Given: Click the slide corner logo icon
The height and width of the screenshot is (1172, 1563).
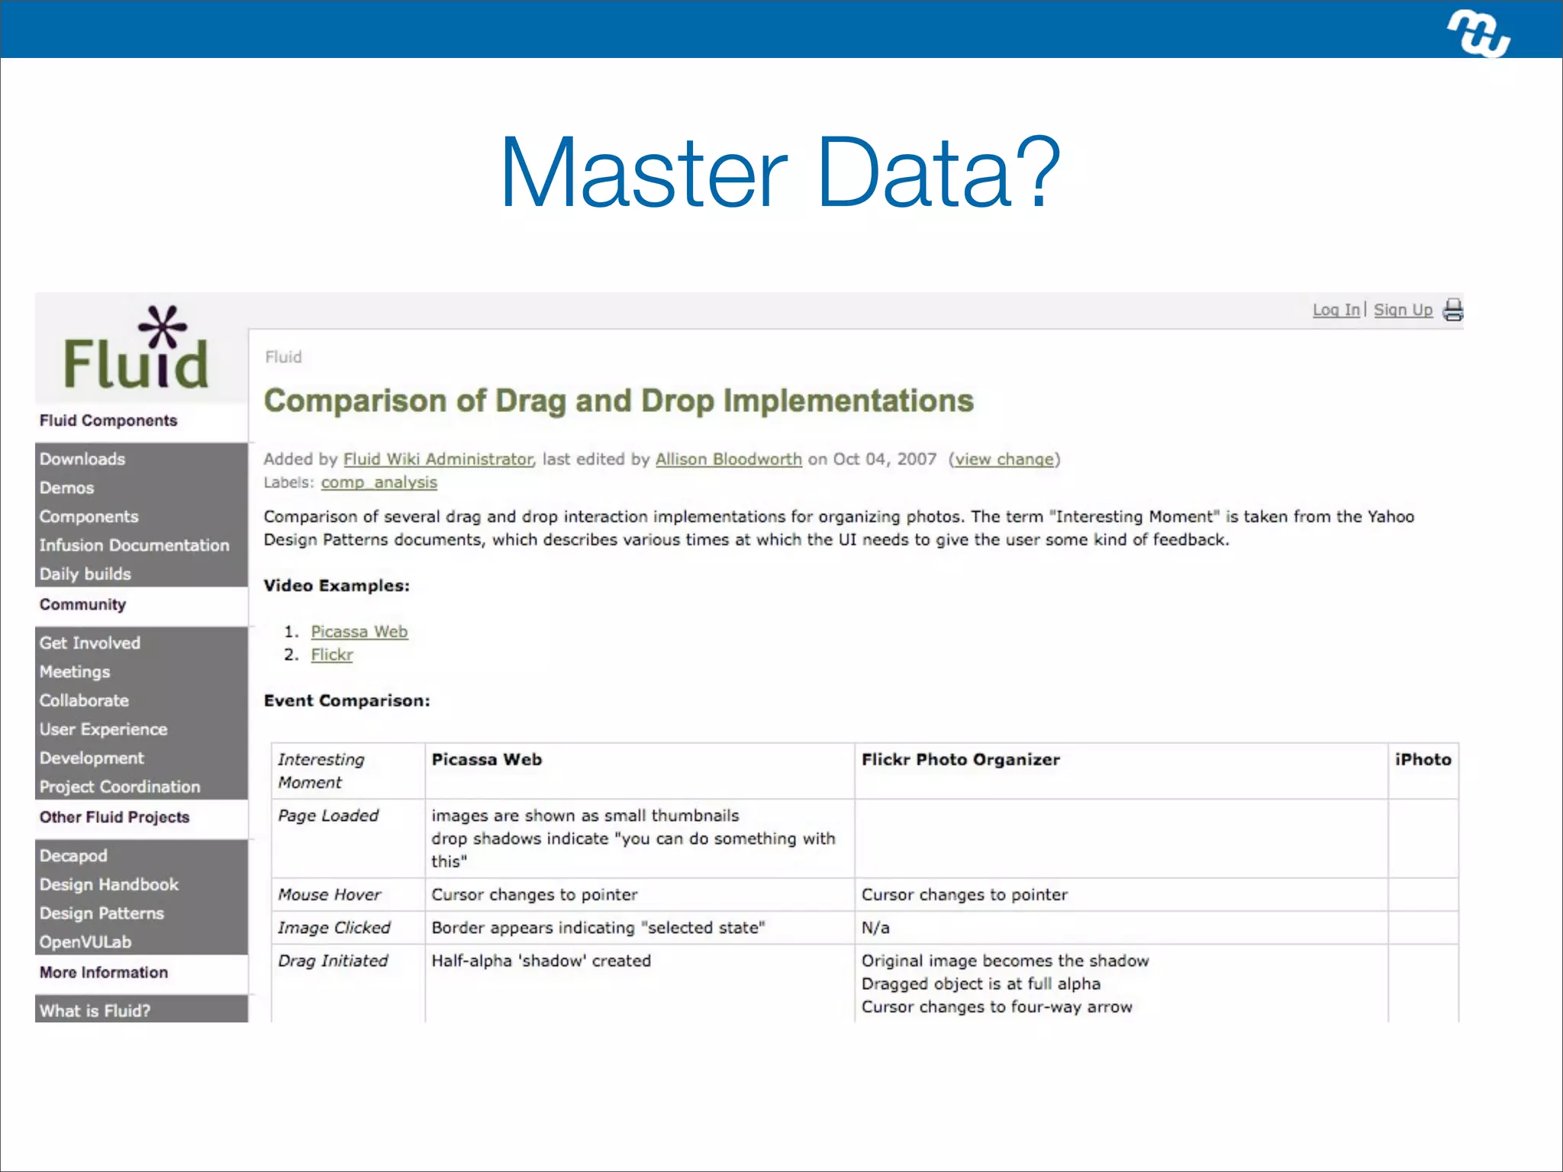Looking at the screenshot, I should (x=1478, y=33).
